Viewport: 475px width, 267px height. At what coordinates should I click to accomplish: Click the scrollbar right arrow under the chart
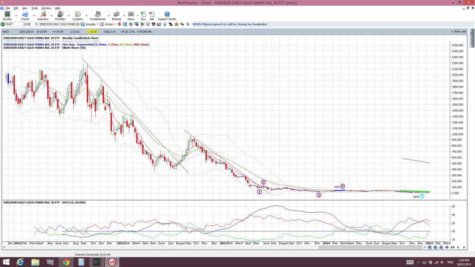click(425, 248)
